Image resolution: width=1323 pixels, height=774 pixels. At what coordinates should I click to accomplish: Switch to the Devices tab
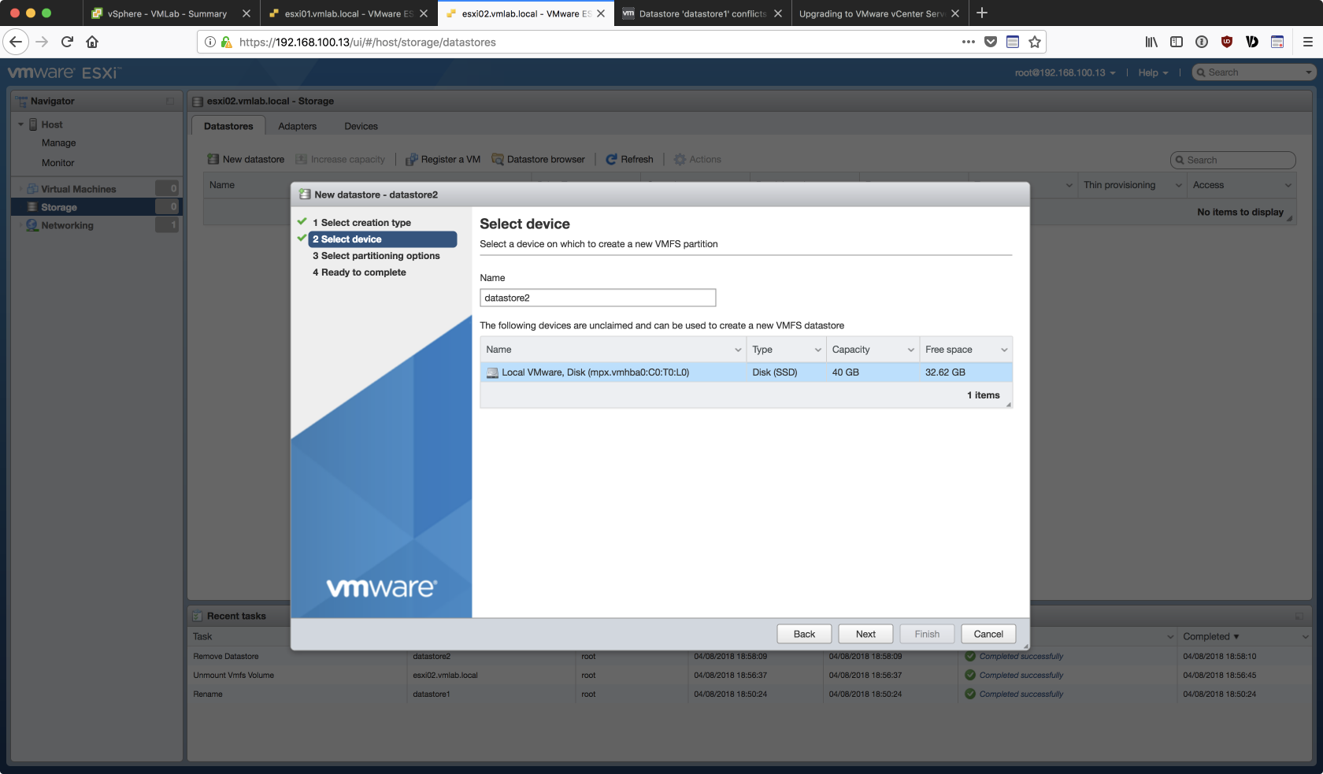(361, 126)
